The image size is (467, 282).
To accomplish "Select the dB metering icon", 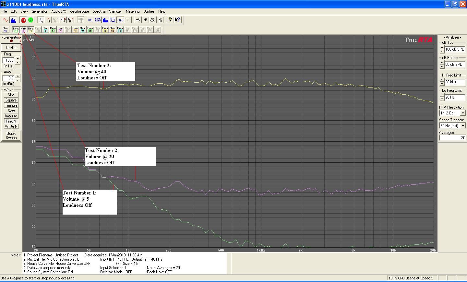I will [145, 20].
